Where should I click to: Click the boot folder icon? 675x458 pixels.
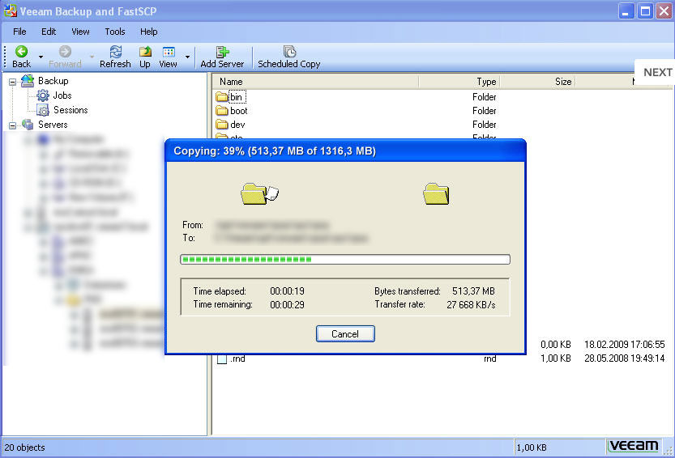(222, 110)
